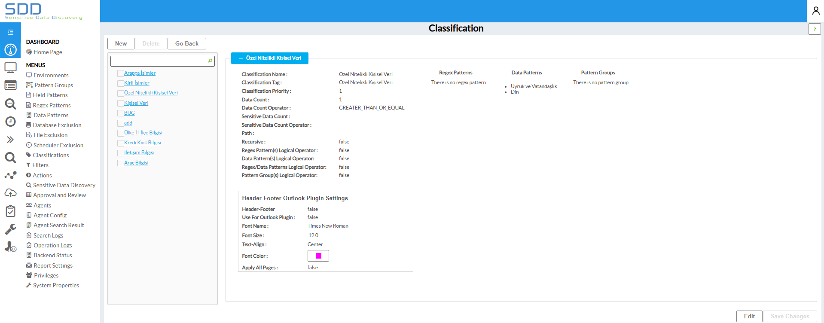Open the clipboard checklist sidebar icon
824x323 pixels.
[x=10, y=211]
